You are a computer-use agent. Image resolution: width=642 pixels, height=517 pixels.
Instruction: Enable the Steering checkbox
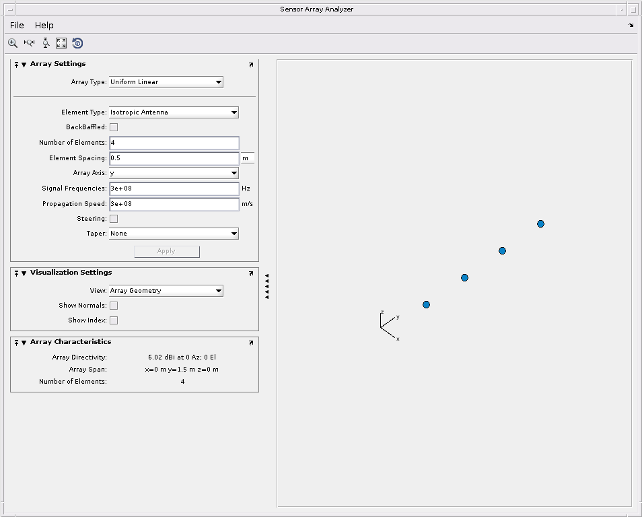click(114, 219)
